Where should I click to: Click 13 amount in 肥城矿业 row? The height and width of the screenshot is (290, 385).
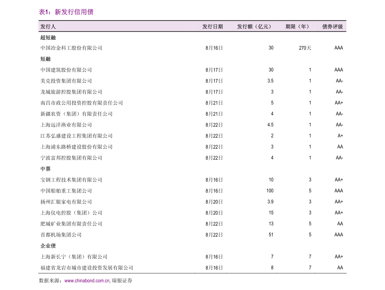tap(271, 224)
